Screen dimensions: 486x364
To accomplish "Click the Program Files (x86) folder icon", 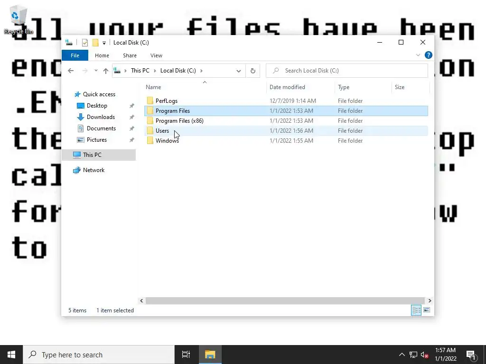I will (x=150, y=120).
